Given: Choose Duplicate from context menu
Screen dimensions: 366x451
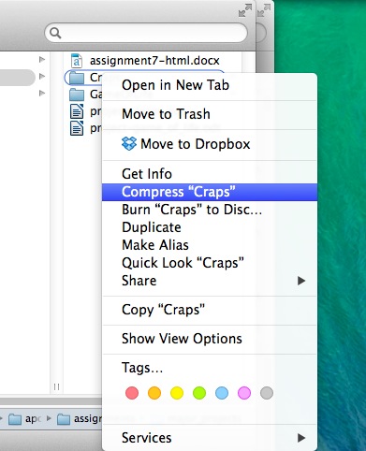Looking at the screenshot, I should click(x=210, y=227).
